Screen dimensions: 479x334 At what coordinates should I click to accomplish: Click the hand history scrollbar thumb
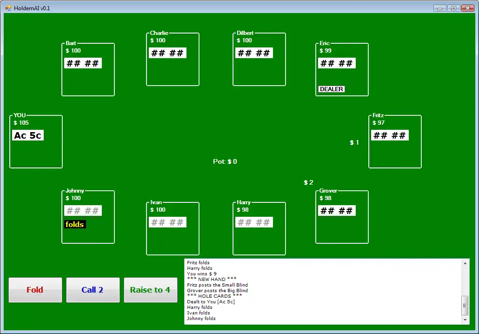pos(465,305)
